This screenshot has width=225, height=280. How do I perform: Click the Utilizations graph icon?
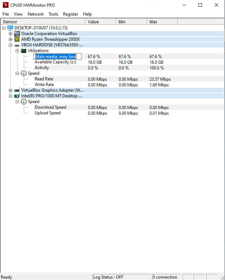click(x=24, y=51)
